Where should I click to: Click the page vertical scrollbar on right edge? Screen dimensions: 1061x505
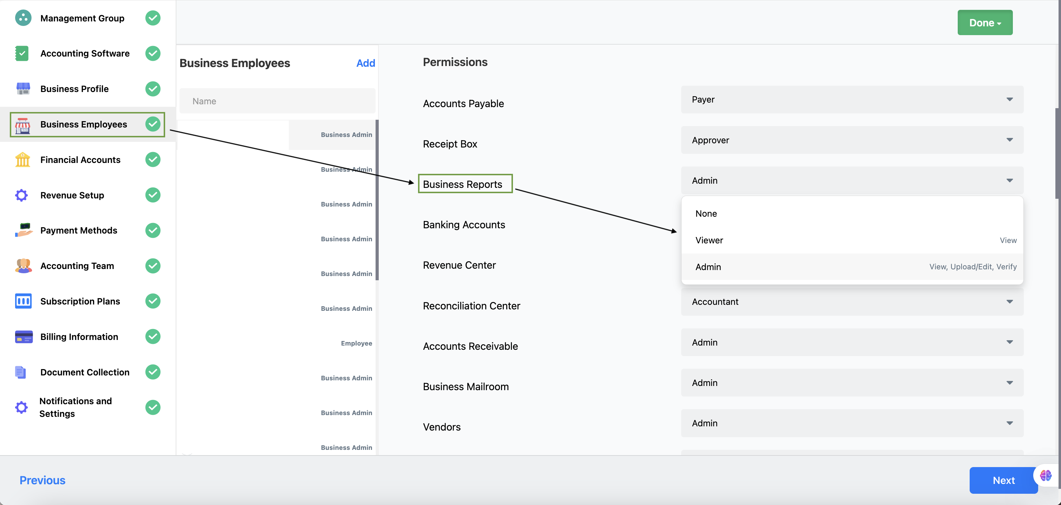click(x=1058, y=153)
